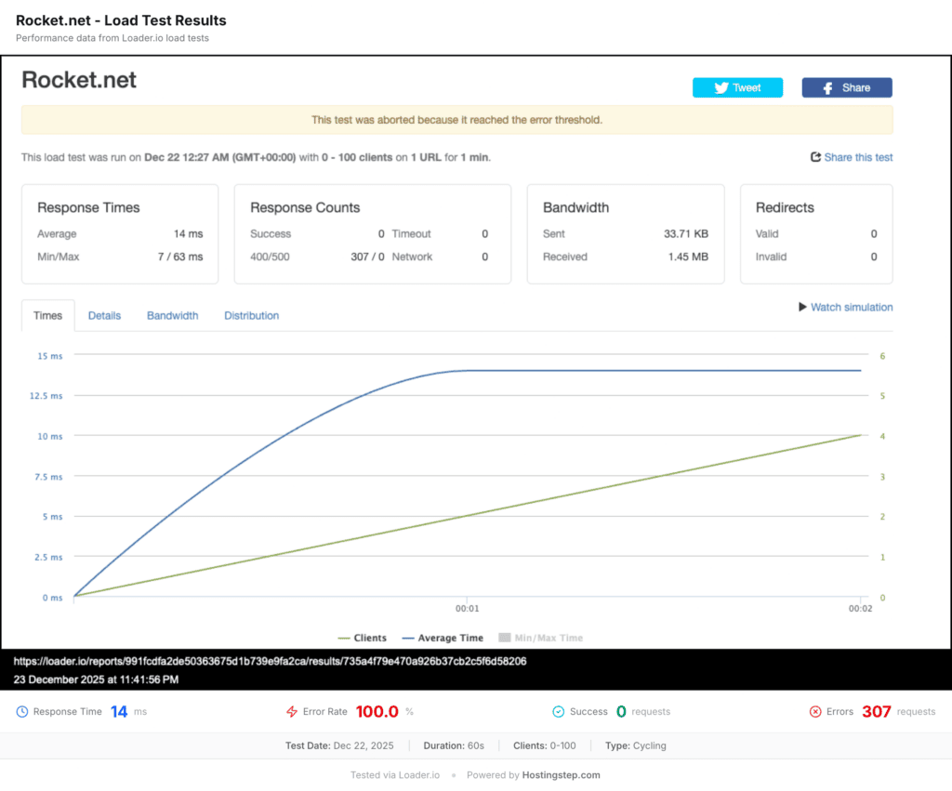This screenshot has height=791, width=952.
Task: Toggle the Clients series in chart legend
Action: coord(363,638)
